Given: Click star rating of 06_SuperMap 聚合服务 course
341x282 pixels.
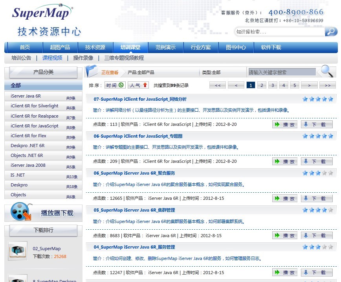Looking at the screenshot, I should coord(318,173).
